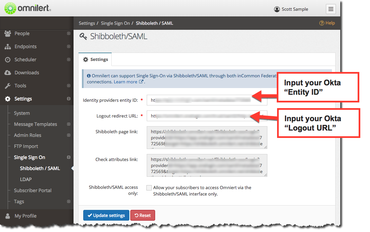Enable Shibboleth/SAML access only checkbox
370x232 pixels.
149,188
